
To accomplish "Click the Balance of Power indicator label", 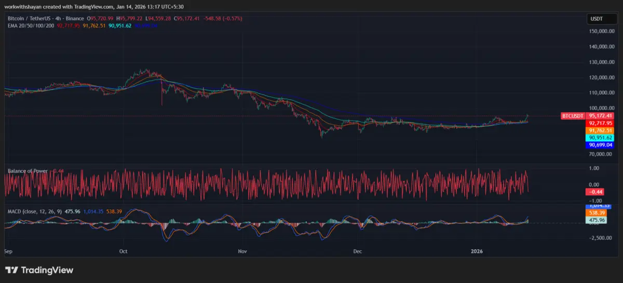I will [28, 171].
